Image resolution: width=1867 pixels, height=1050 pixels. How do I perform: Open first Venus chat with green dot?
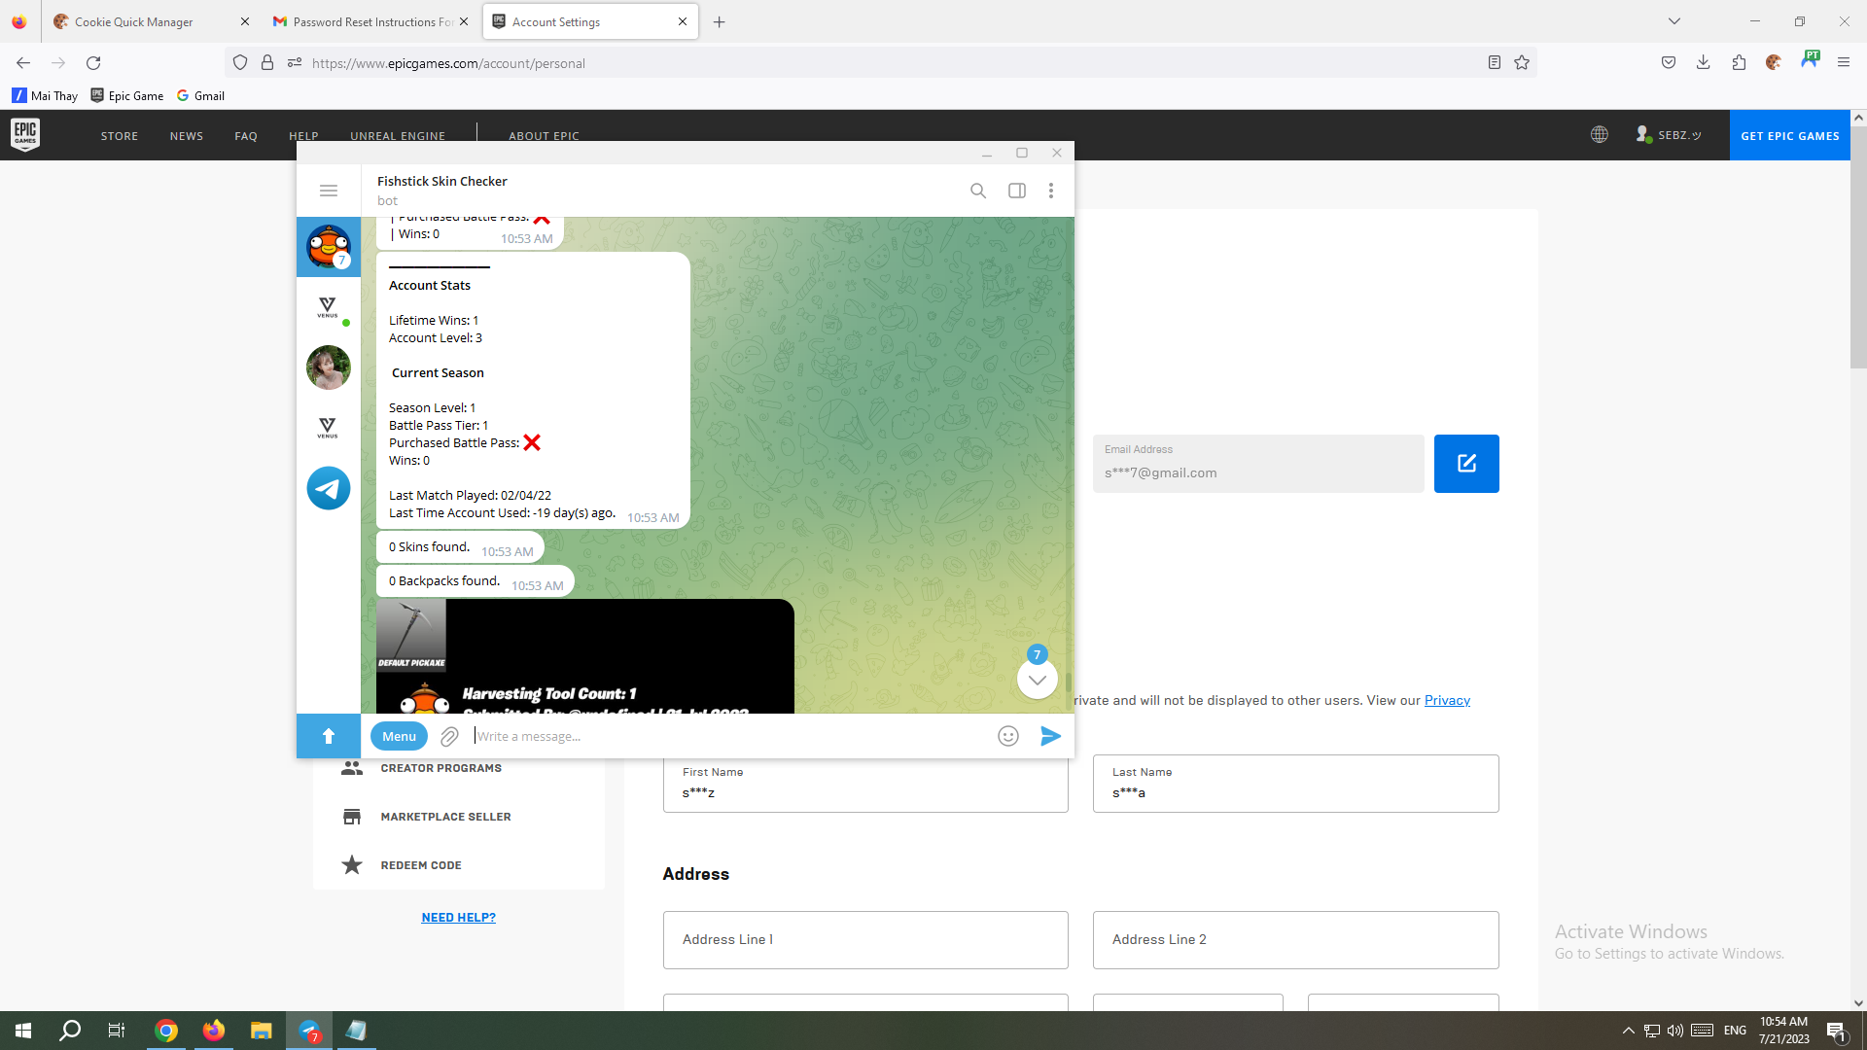(x=329, y=307)
